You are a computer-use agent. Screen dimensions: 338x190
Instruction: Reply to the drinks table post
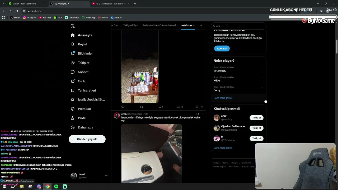point(123,107)
